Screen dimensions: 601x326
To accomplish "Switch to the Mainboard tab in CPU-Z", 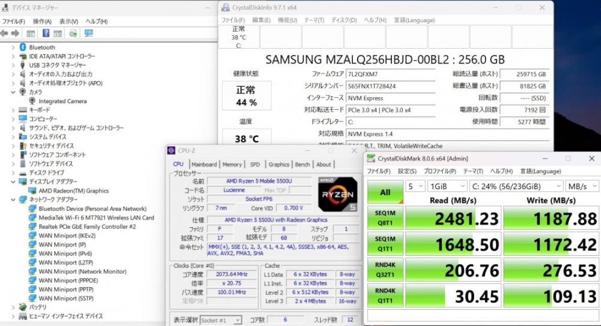I will tap(204, 165).
